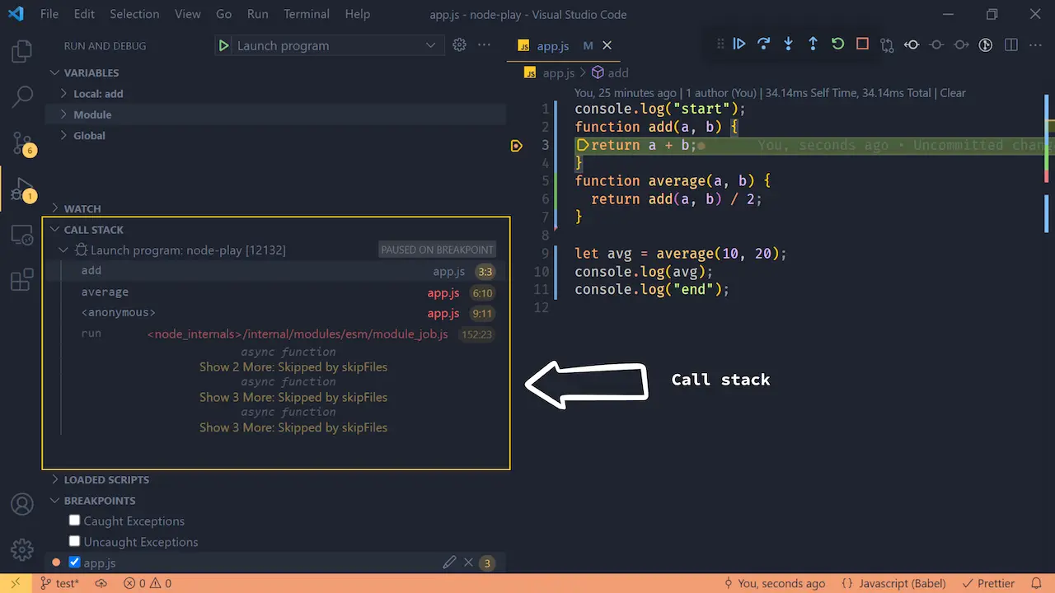Step over the current line
Screen dimensions: 1055x593
pos(764,44)
